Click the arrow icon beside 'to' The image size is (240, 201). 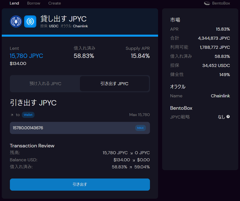click(x=12, y=115)
